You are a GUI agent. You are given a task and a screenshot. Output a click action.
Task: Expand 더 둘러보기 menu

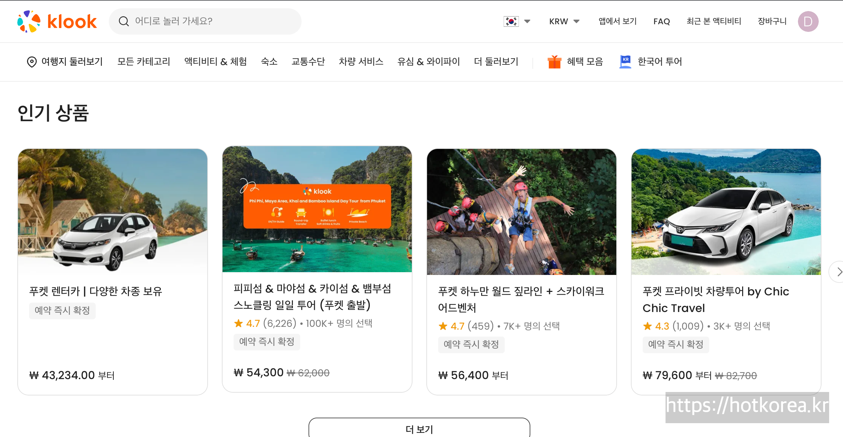tap(496, 62)
